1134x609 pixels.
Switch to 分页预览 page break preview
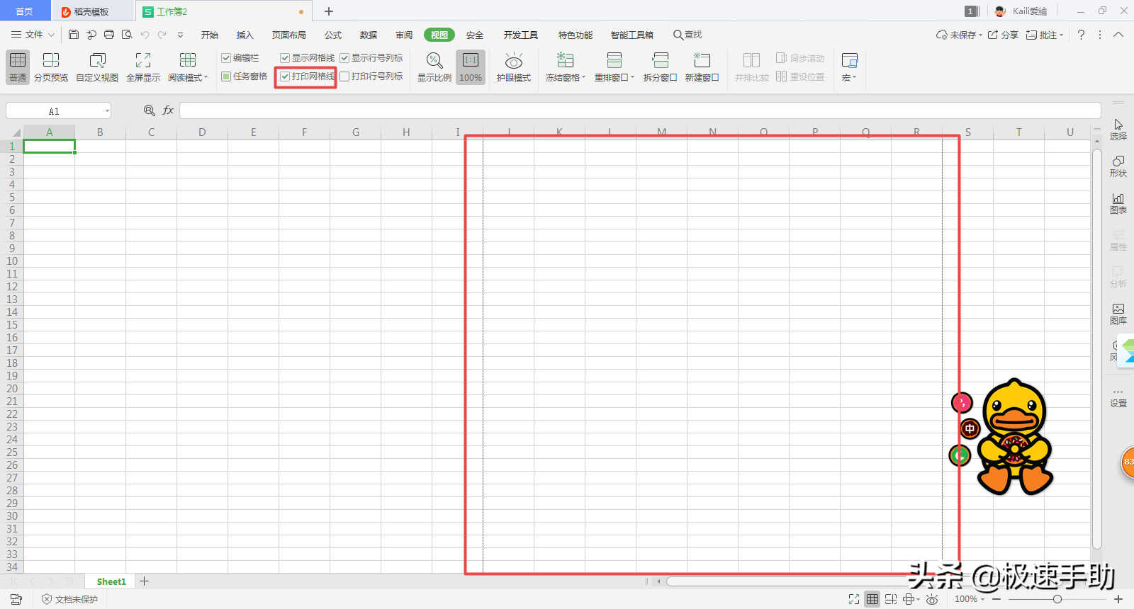point(51,67)
